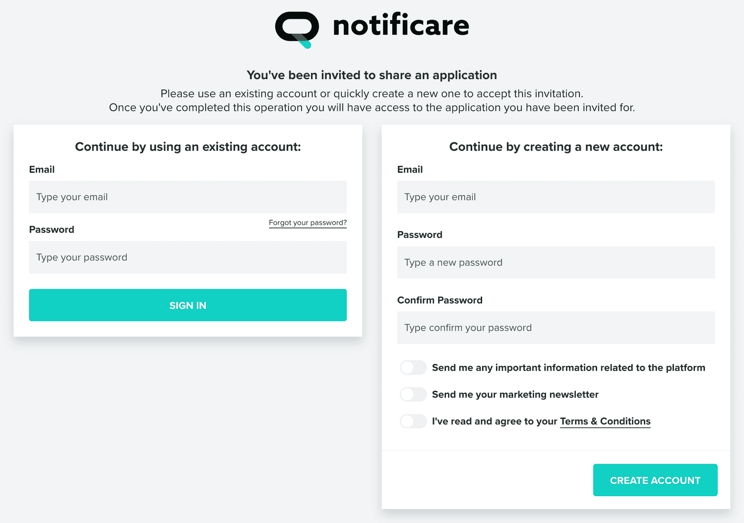Click the Email label on sign-in form
The width and height of the screenshot is (744, 523).
point(42,169)
